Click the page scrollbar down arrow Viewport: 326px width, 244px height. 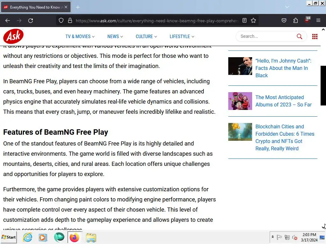tap(323, 227)
